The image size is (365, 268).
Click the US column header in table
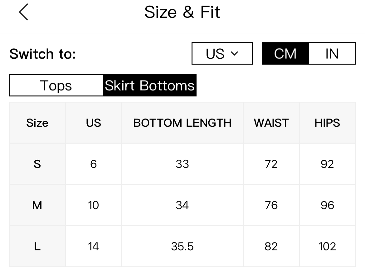pyautogui.click(x=93, y=123)
